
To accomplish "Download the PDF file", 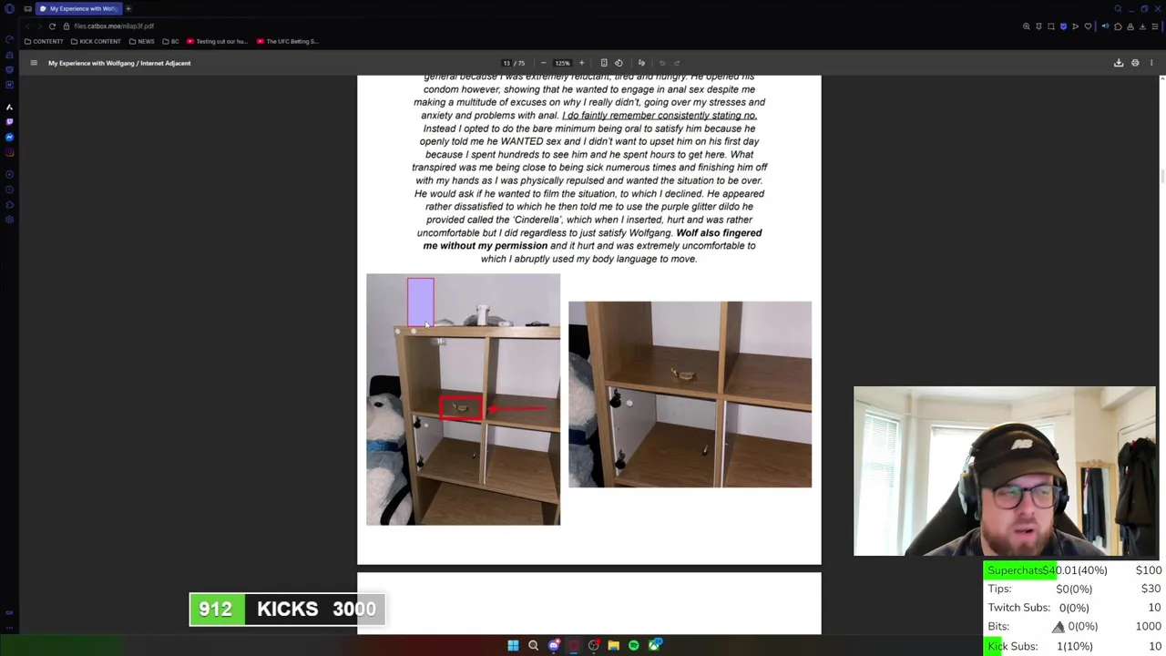I will point(1119,63).
